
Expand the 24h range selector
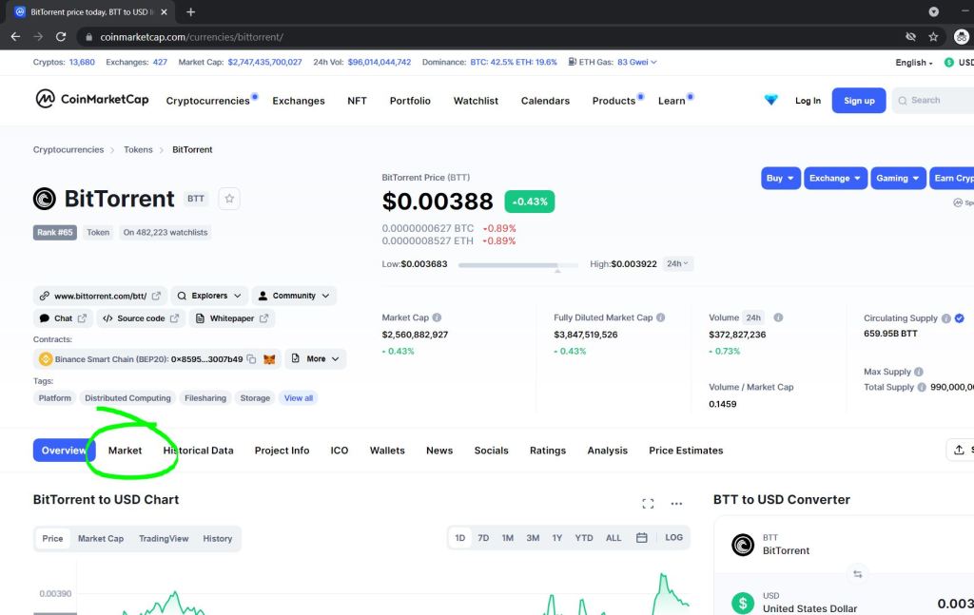[x=677, y=264]
